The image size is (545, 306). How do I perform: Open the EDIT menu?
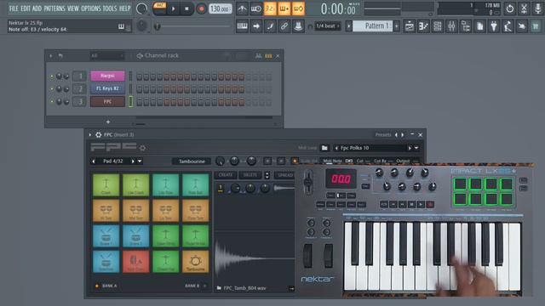pyautogui.click(x=26, y=8)
